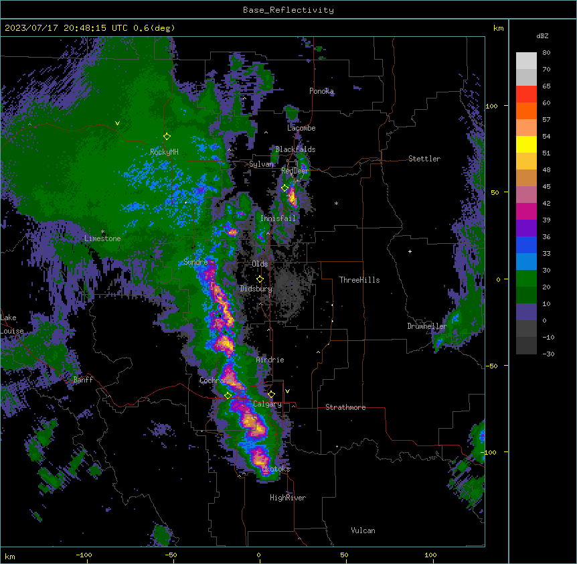Click the Sylvan city label
The width and height of the screenshot is (577, 564).
[261, 164]
